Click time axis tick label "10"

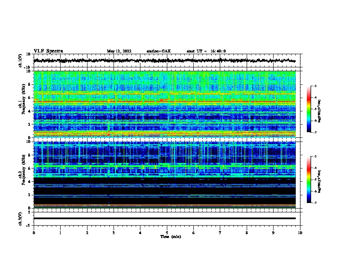click(x=300, y=233)
